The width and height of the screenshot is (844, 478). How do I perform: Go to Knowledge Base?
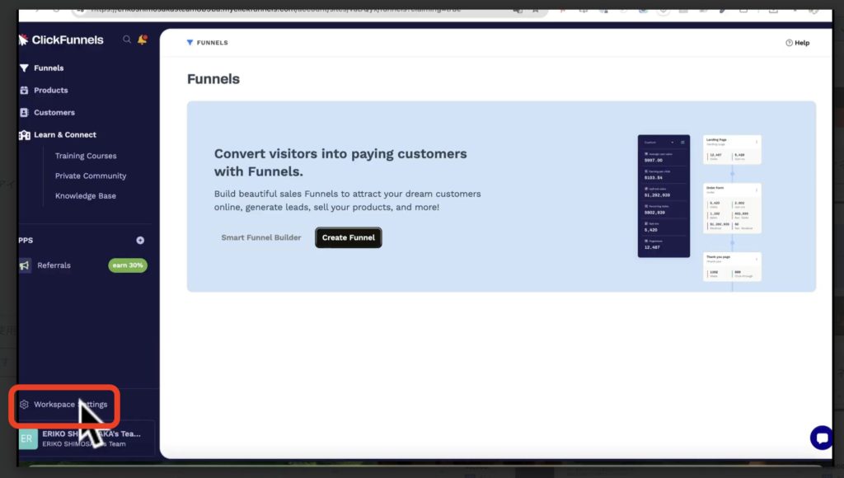coord(86,196)
